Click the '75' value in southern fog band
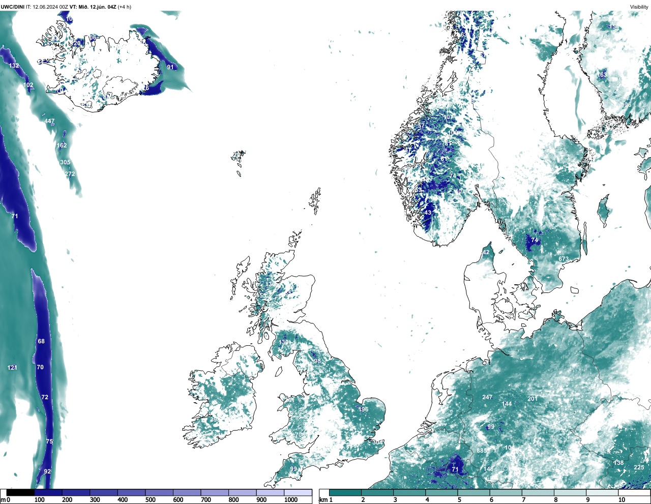 click(49, 441)
